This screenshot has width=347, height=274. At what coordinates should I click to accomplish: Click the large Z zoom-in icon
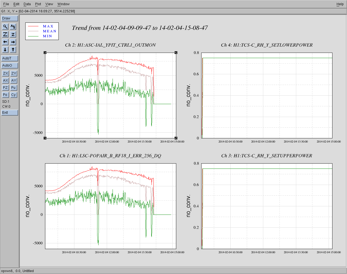(5, 34)
